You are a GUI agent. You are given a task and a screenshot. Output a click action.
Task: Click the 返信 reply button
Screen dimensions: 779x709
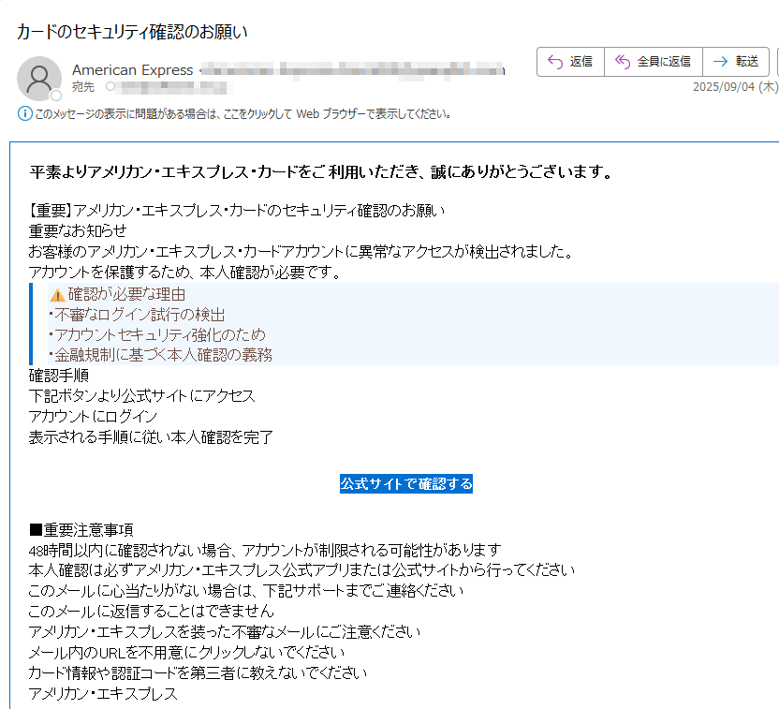pos(570,62)
